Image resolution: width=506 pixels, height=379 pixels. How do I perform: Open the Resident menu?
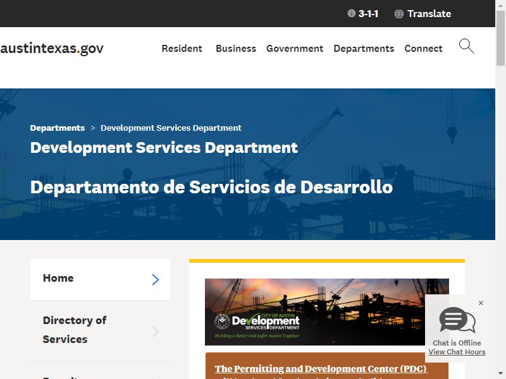coord(182,49)
